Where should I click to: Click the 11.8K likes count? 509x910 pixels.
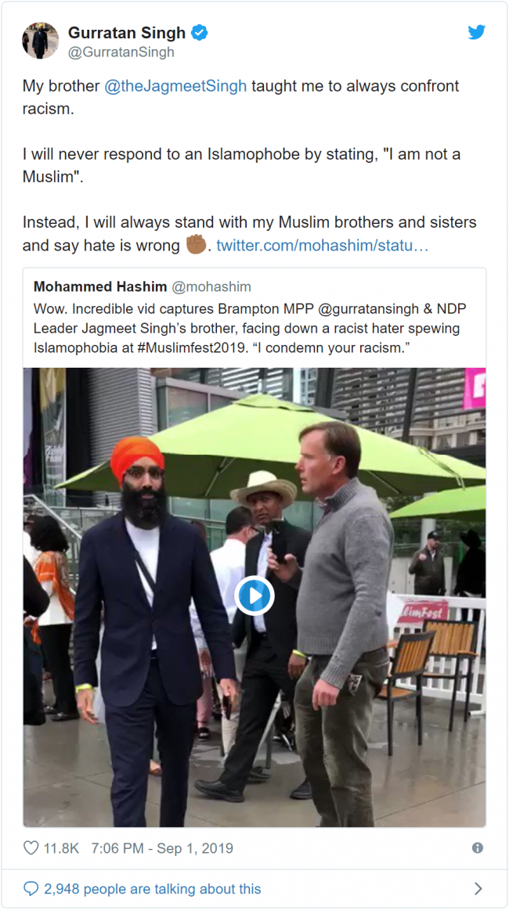click(61, 848)
